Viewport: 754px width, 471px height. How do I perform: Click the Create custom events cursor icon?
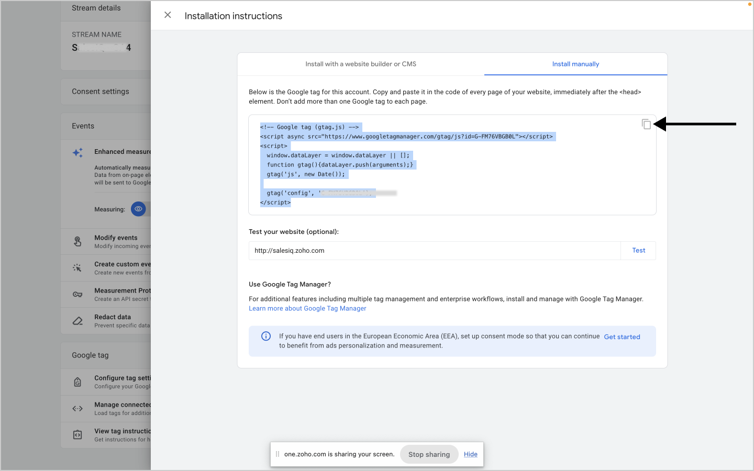tap(77, 268)
